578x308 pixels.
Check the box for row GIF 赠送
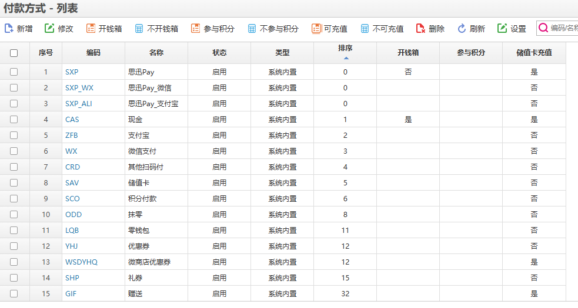[x=14, y=293]
